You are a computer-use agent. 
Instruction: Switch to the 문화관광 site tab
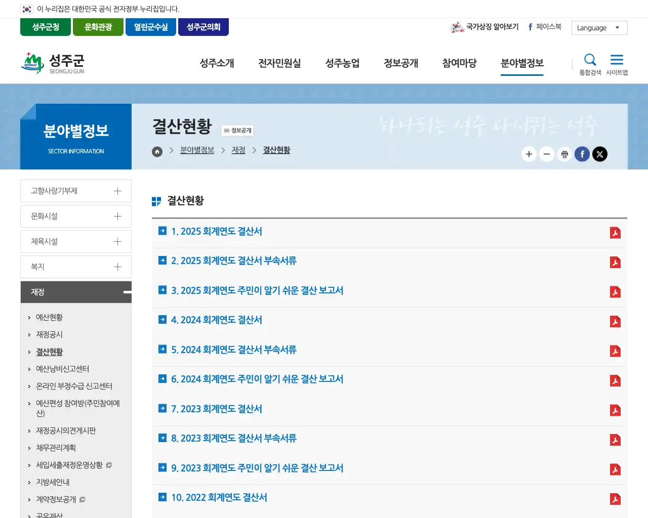click(98, 27)
